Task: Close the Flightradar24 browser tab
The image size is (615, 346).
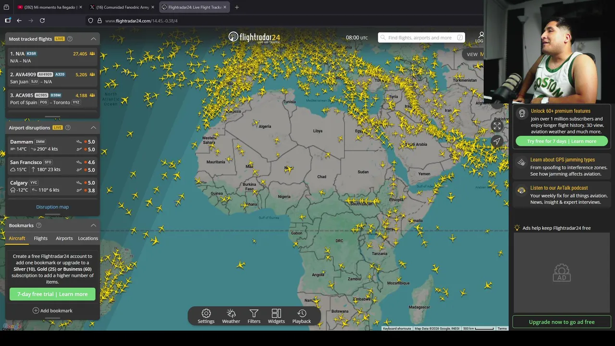Action: [225, 7]
